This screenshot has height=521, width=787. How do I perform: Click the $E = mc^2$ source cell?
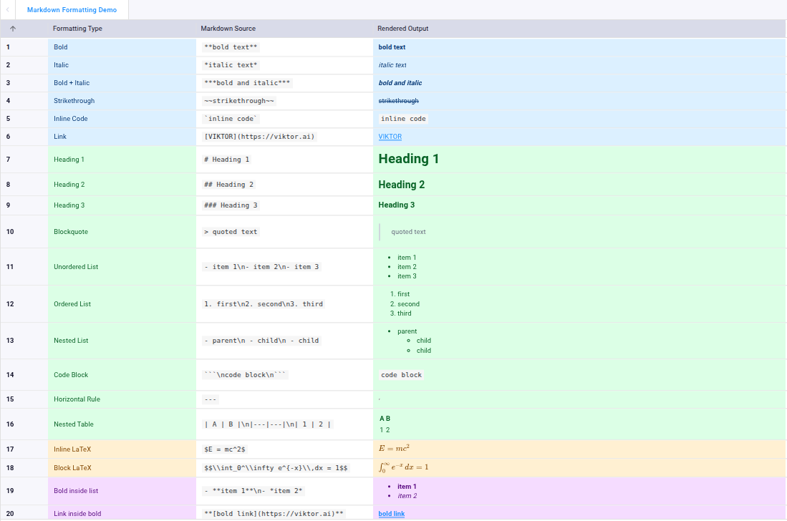pyautogui.click(x=284, y=449)
